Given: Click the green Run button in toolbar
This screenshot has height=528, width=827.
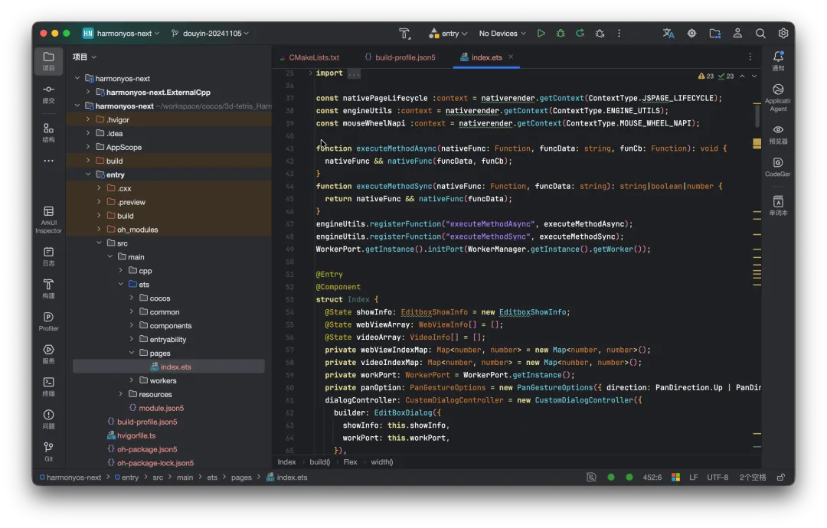Looking at the screenshot, I should (x=541, y=34).
